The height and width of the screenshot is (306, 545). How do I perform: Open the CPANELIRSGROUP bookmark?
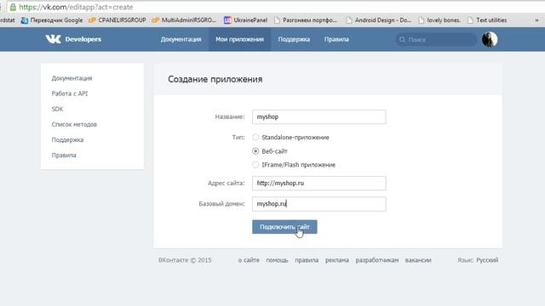(x=118, y=20)
